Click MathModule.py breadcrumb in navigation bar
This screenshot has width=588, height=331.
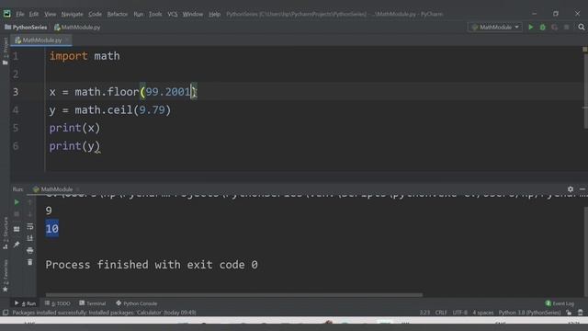click(77, 27)
